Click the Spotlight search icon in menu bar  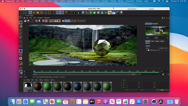click(x=163, y=1)
